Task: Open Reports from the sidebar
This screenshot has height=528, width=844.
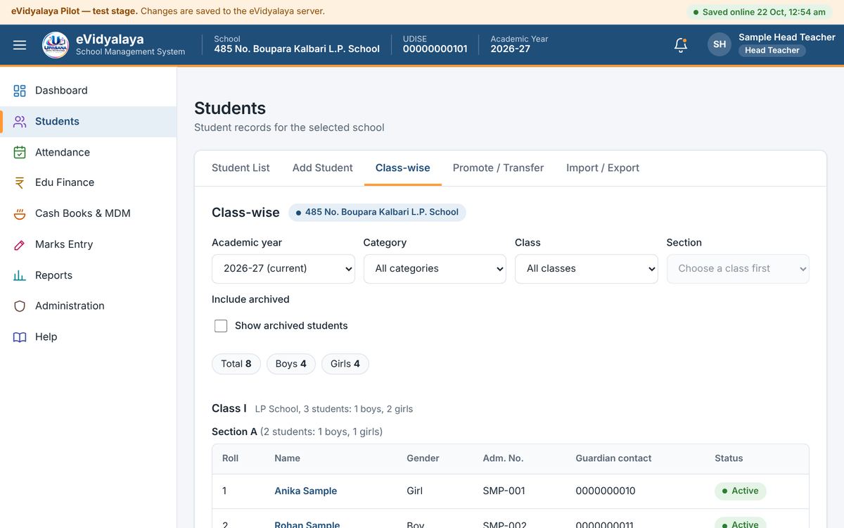Action: click(x=89, y=275)
